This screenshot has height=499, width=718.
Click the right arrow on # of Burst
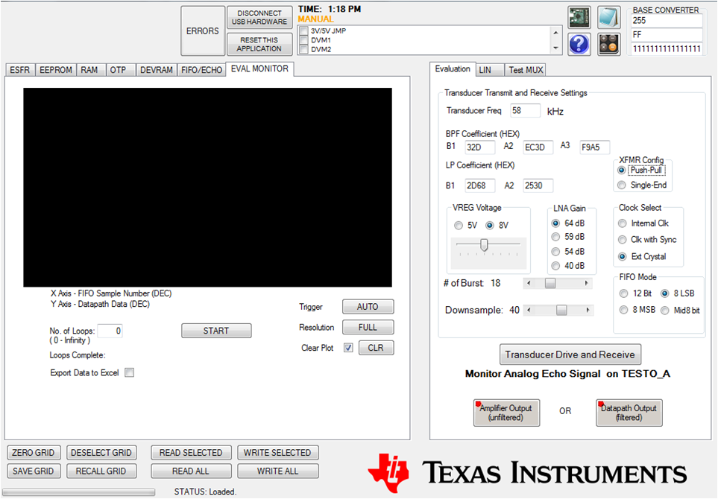pyautogui.click(x=586, y=283)
